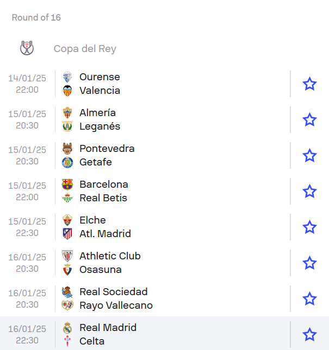Click the Getafe club crest
Image resolution: width=329 pixels, height=350 pixels.
click(x=67, y=162)
